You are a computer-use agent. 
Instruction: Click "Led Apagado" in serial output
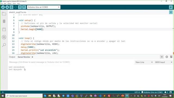(x=15, y=69)
